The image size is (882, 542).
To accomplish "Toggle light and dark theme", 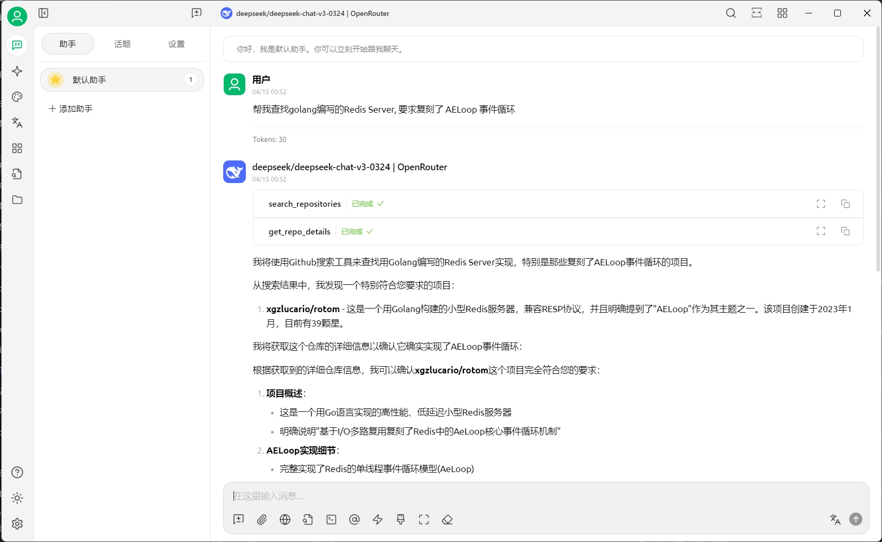I will [x=17, y=498].
